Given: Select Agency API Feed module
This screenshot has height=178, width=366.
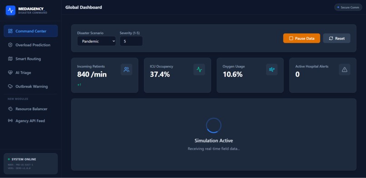Looking at the screenshot, I should coord(30,121).
